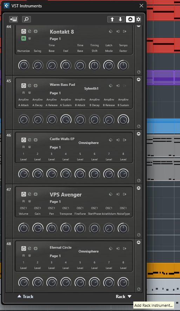Click the Warm Bass Pad preset name

coord(62,85)
